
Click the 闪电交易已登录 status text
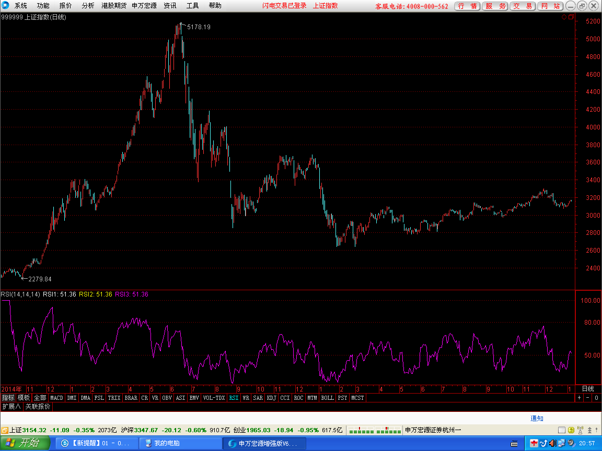pos(284,6)
